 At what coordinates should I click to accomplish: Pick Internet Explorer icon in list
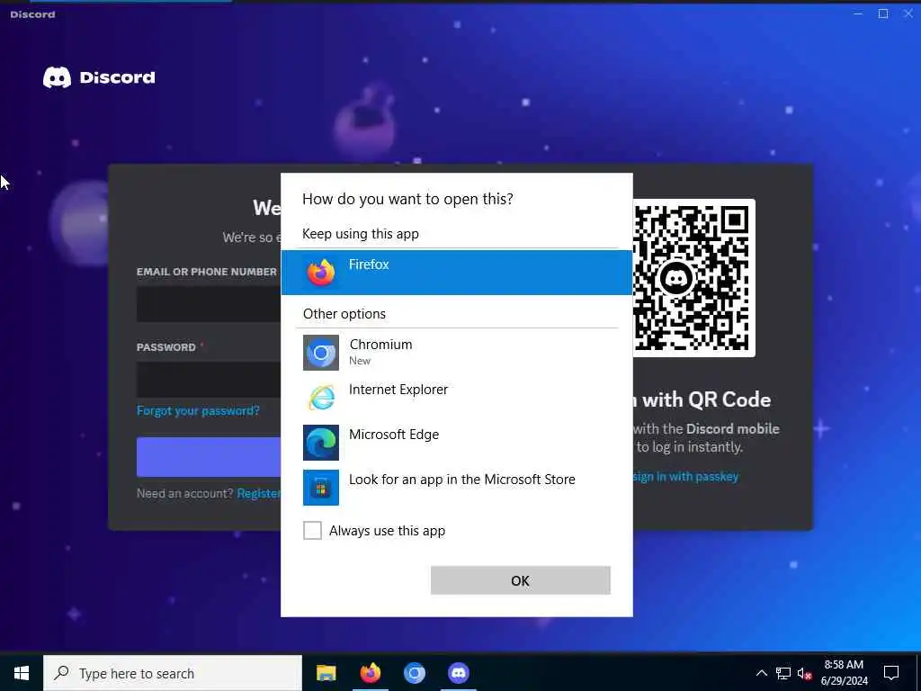pos(321,397)
